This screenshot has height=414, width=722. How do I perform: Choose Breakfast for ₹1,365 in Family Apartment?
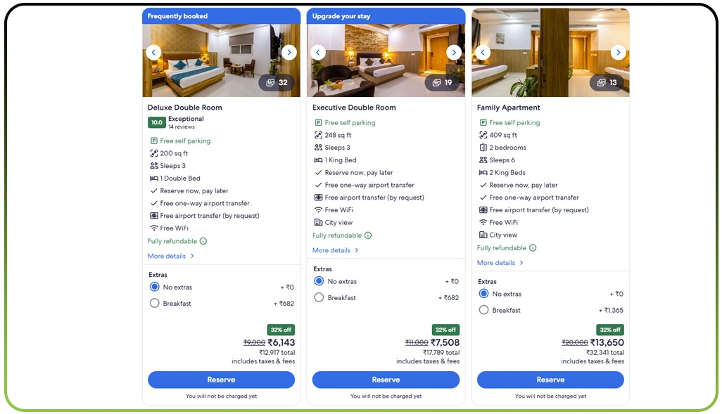(x=483, y=310)
